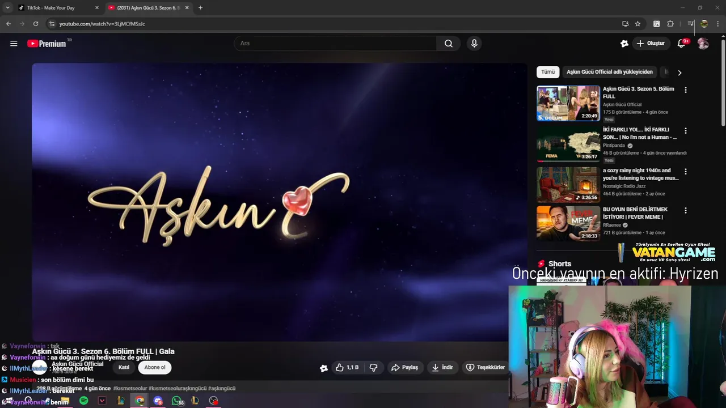Open the YouTube hamburger guide menu
The width and height of the screenshot is (726, 408).
[x=14, y=44]
